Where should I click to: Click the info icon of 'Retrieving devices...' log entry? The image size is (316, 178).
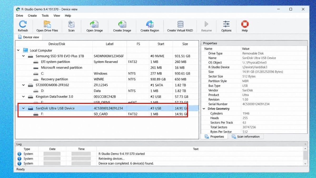click(19, 159)
